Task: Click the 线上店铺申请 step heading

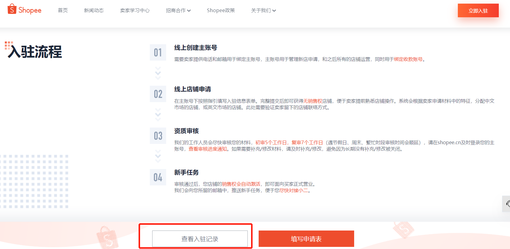Action: [x=193, y=89]
